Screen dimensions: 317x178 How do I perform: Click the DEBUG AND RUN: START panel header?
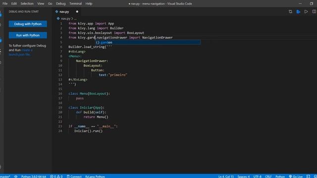coord(24,12)
